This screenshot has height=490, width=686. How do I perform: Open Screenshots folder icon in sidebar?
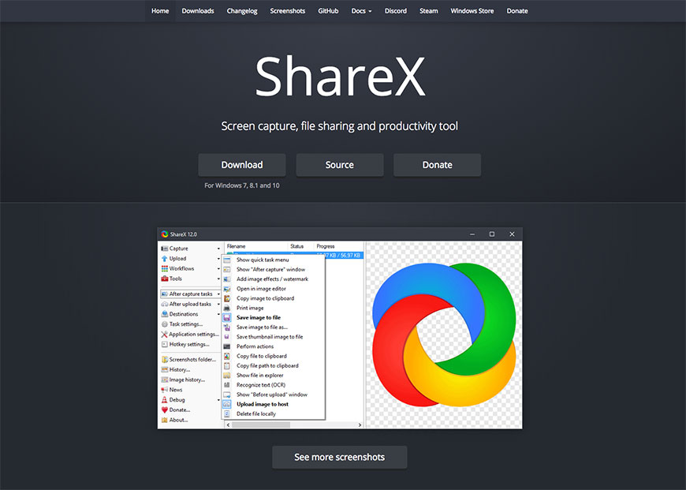(165, 360)
